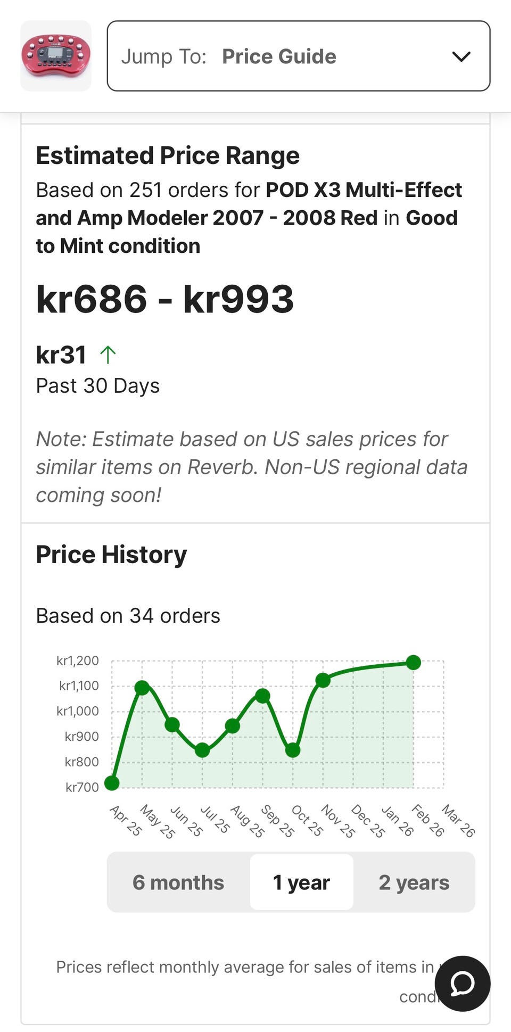Click the Estimated Price Range heading
Viewport: 511px width, 1032px height.
point(168,155)
